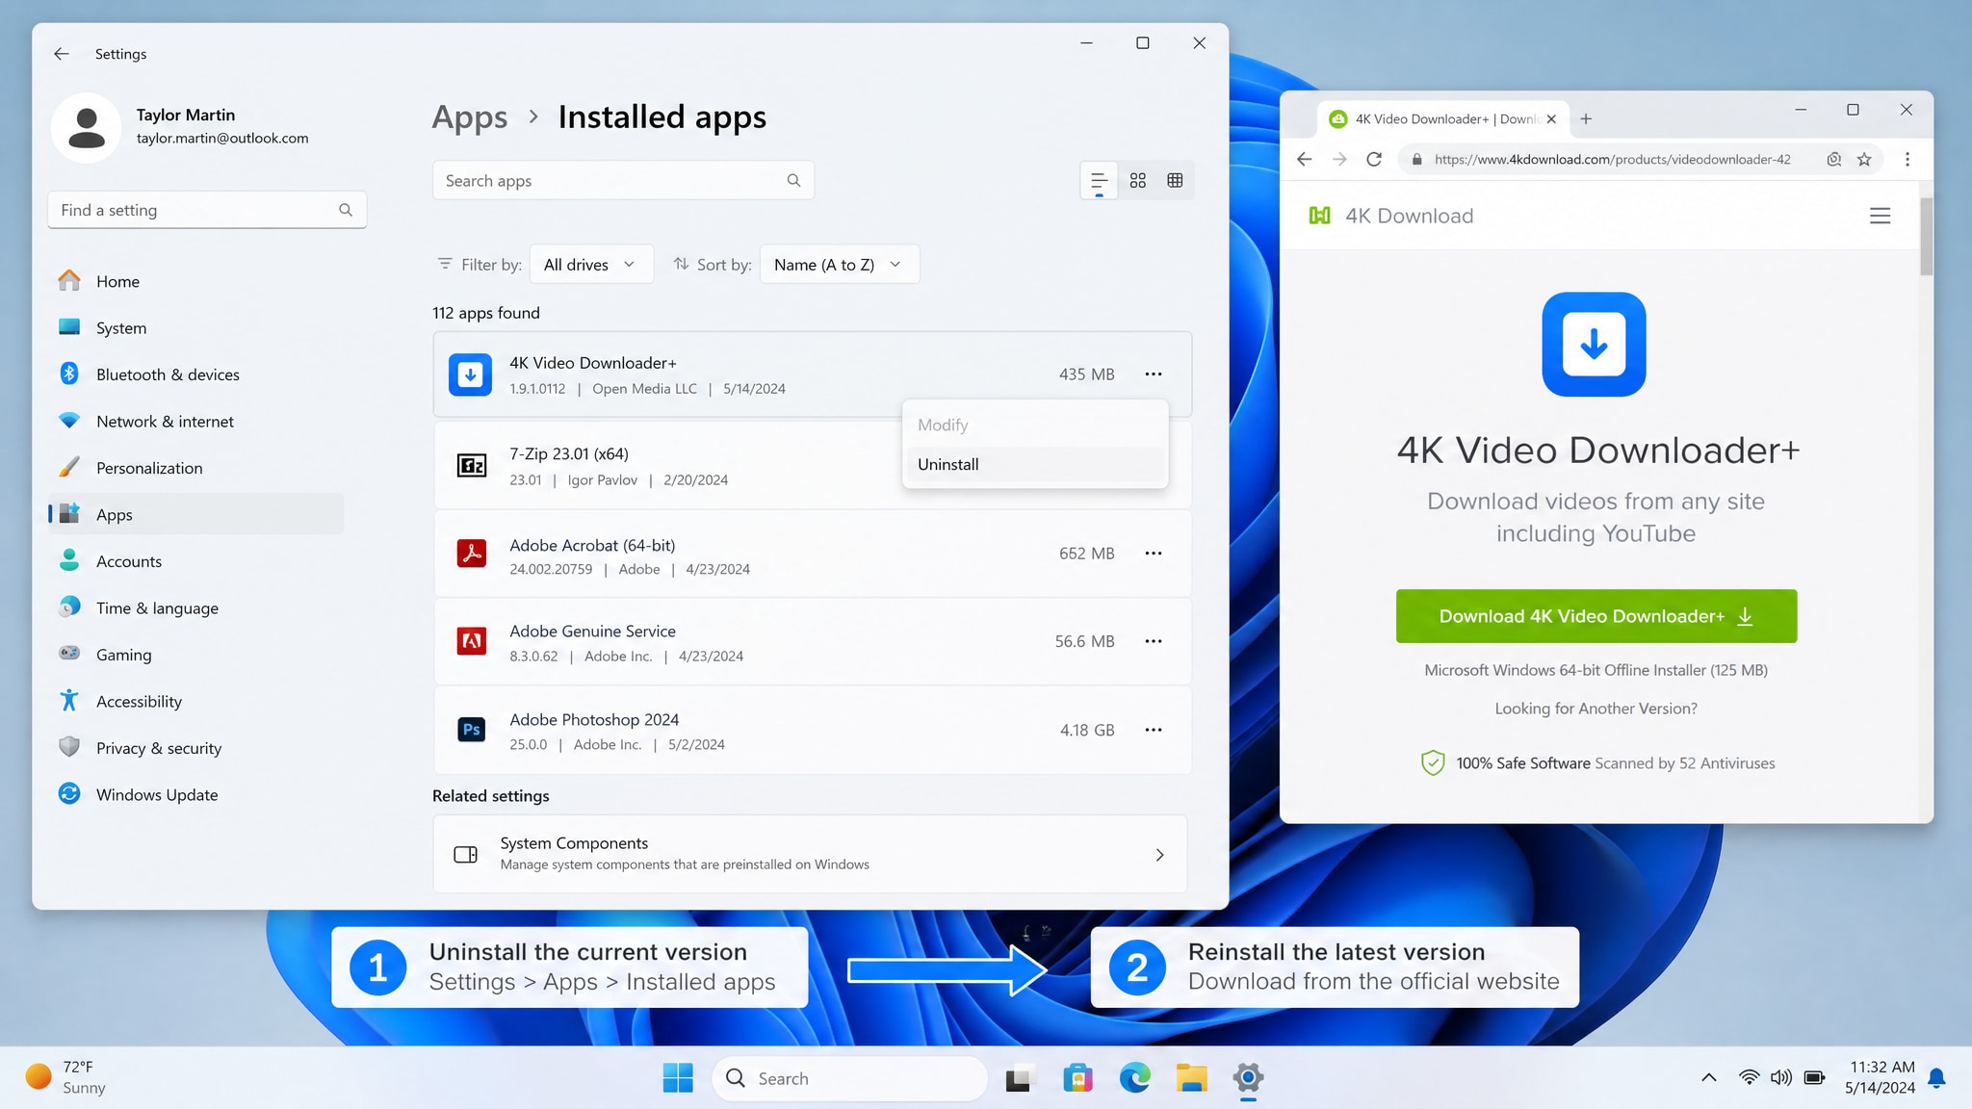Click the 4K Download logo
1972x1109 pixels.
coord(1390,216)
